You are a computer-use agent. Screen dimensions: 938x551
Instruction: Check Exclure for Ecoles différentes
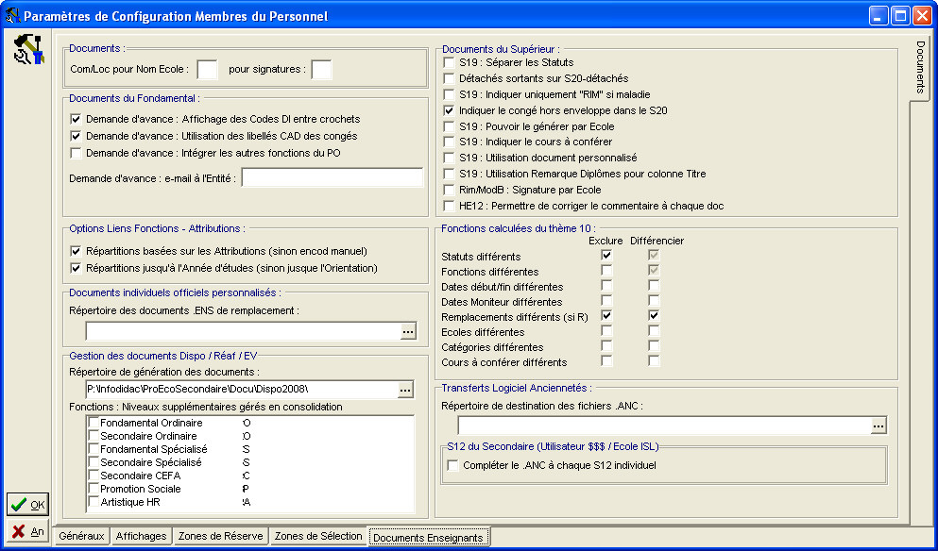point(606,330)
